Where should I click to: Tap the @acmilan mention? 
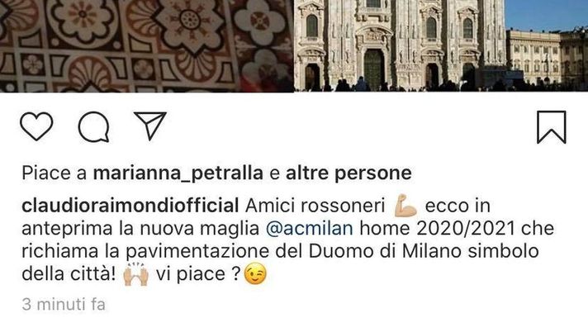310,228
